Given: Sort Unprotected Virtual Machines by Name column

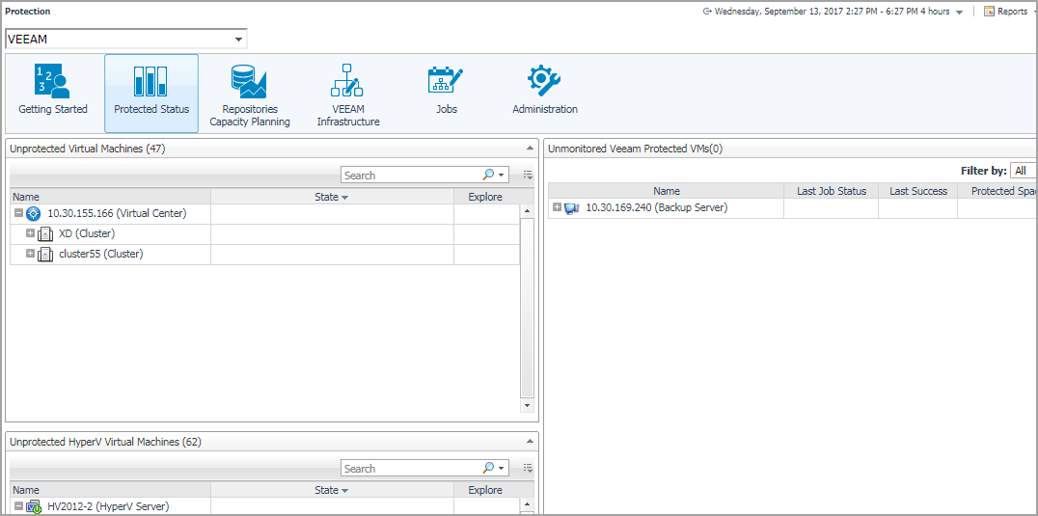Looking at the screenshot, I should [x=111, y=197].
